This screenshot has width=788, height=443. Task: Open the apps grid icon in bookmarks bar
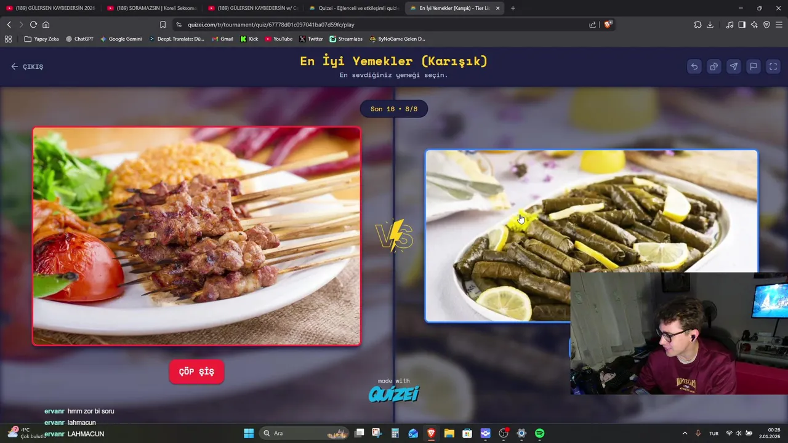click(8, 39)
